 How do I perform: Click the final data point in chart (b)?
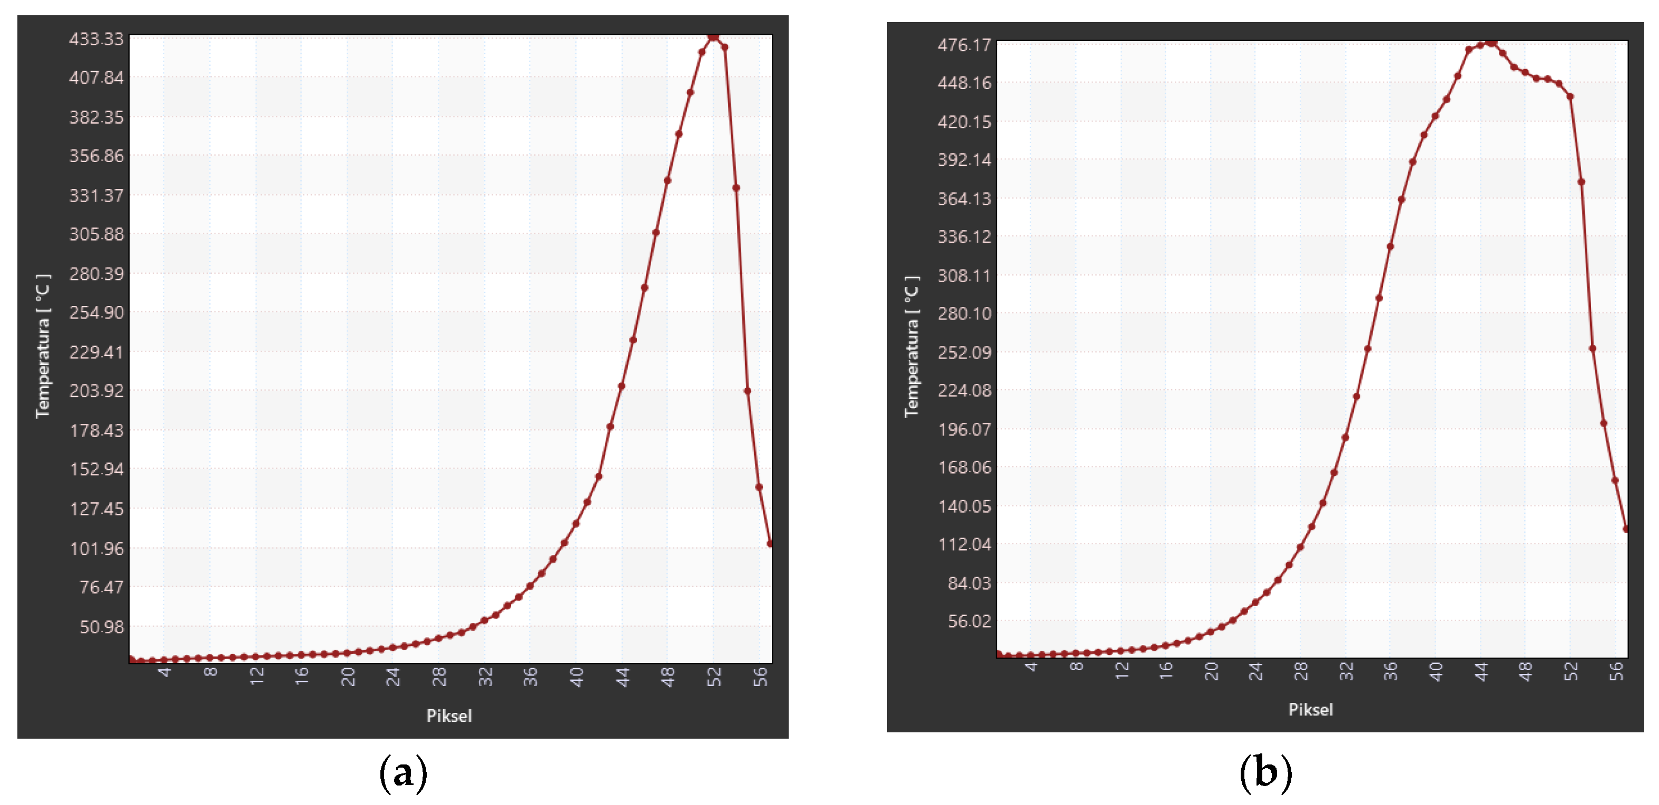point(1625,529)
